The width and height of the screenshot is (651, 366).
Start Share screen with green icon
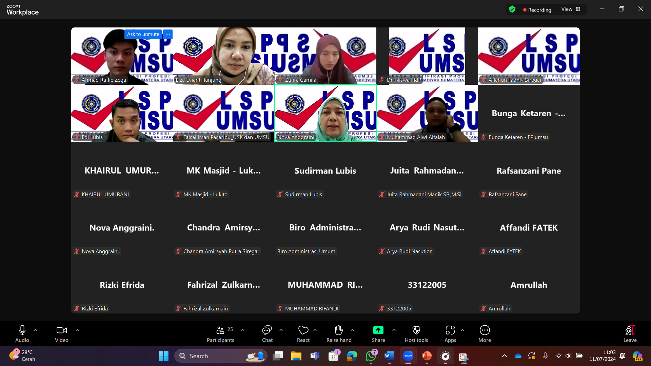(x=378, y=334)
